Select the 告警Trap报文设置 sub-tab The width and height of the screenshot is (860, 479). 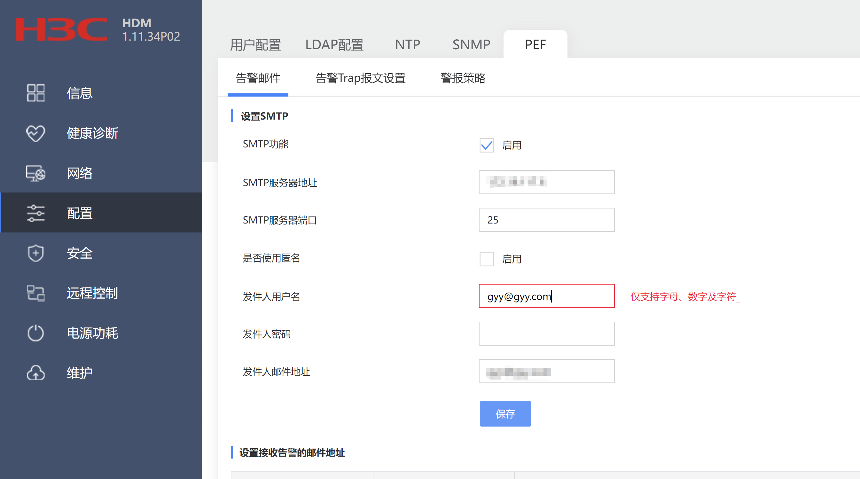360,78
